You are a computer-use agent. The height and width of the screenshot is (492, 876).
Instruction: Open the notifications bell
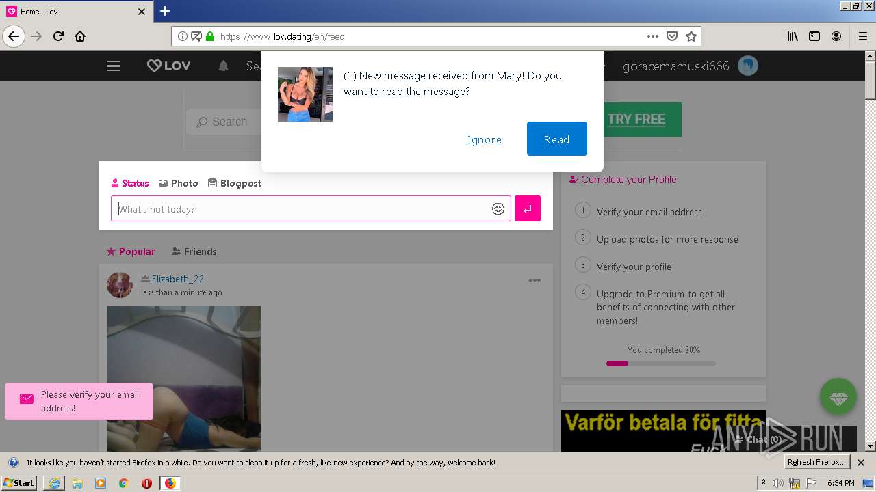click(223, 66)
